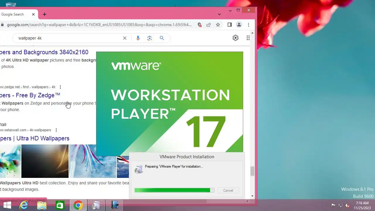Close the Google Search tab
This screenshot has width=375, height=211.
[33, 14]
